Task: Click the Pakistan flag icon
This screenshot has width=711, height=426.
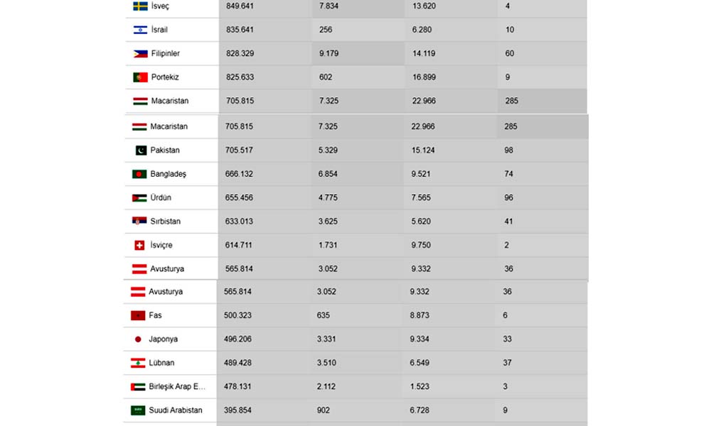Action: pyautogui.click(x=140, y=151)
